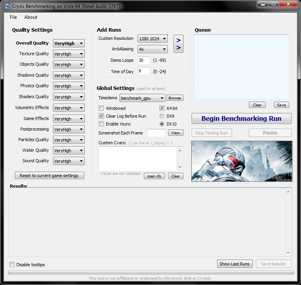Click the Screenshot Each Frame field
The width and height of the screenshot is (301, 285).
click(x=156, y=133)
